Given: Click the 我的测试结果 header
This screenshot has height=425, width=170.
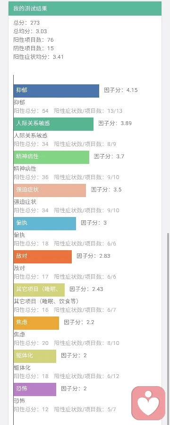Looking at the screenshot, I should click(x=85, y=9).
